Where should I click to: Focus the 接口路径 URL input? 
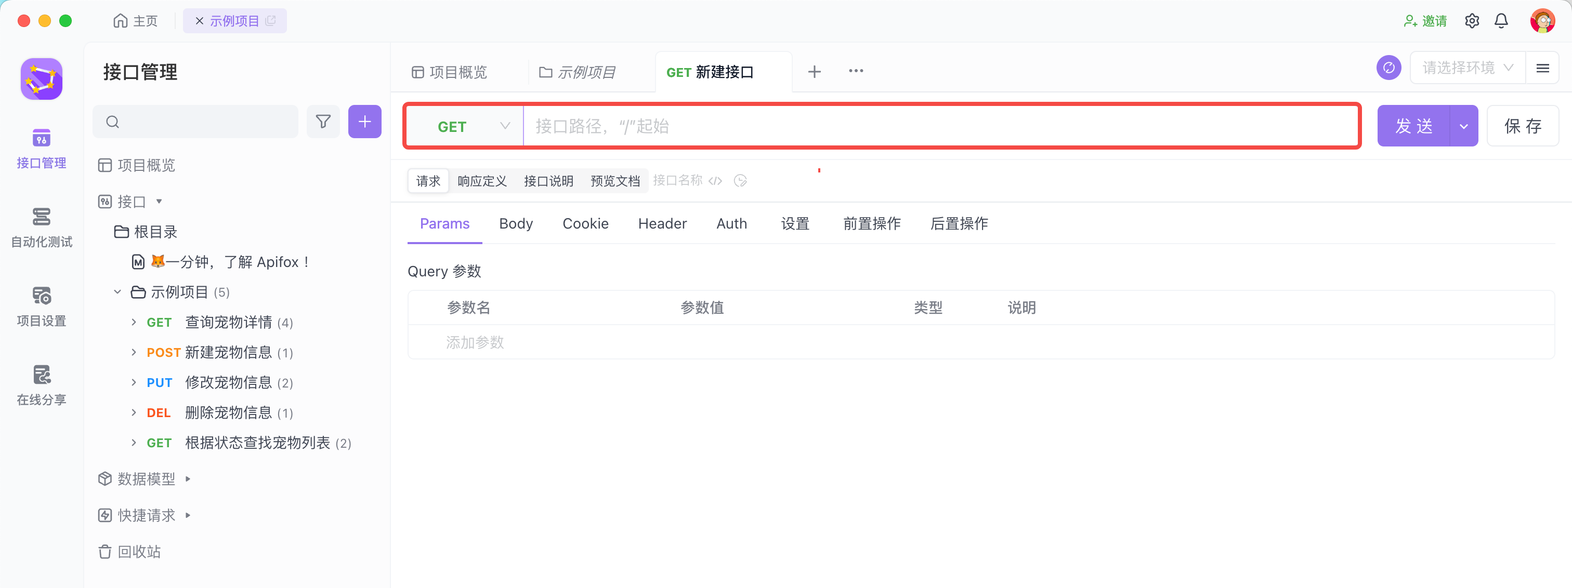pyautogui.click(x=940, y=126)
